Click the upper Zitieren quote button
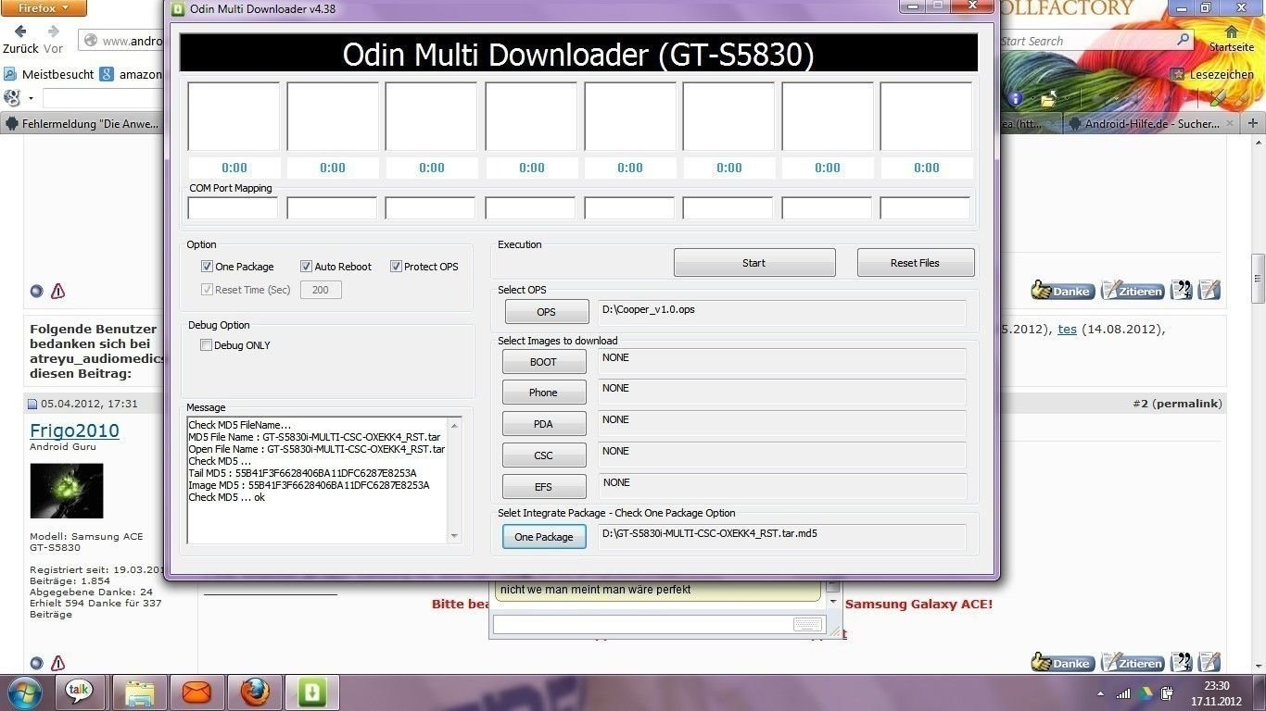 pyautogui.click(x=1133, y=291)
